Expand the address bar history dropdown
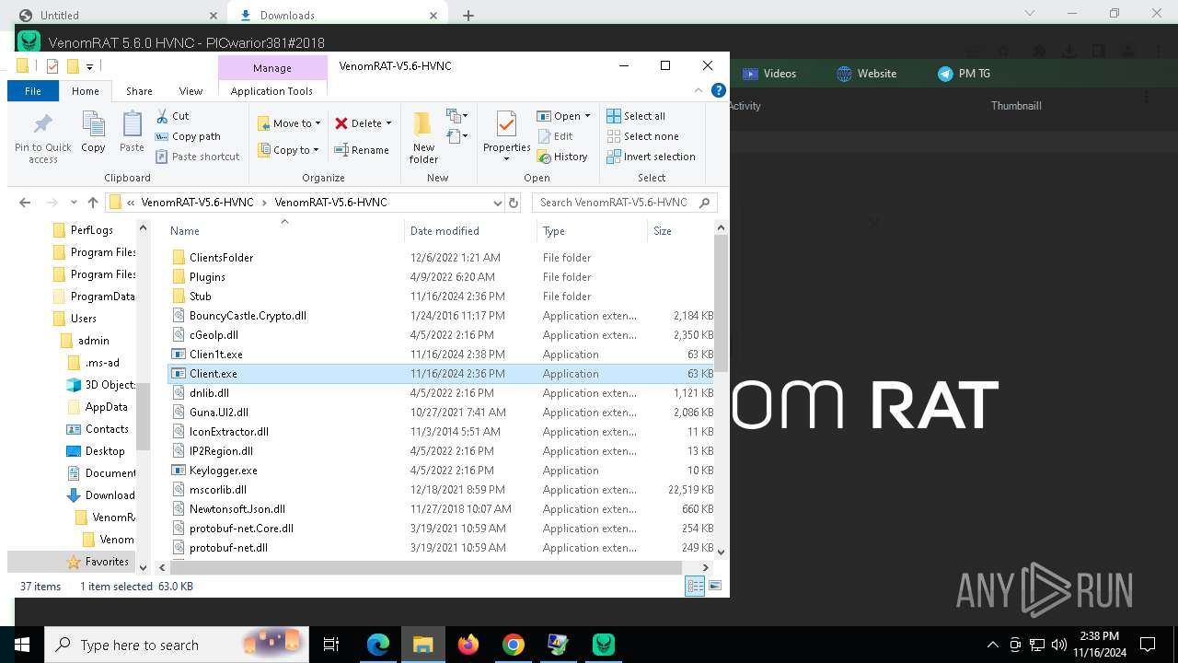The image size is (1178, 663). click(x=498, y=203)
